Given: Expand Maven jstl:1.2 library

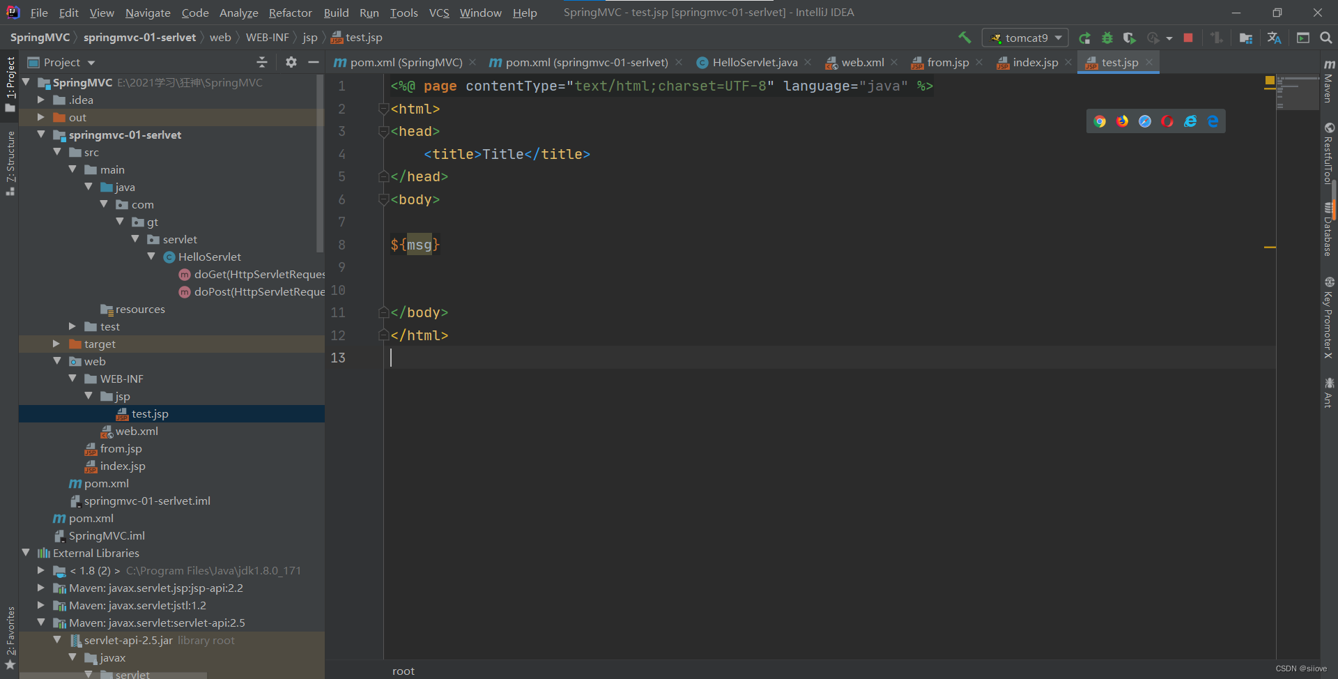Looking at the screenshot, I should (40, 605).
